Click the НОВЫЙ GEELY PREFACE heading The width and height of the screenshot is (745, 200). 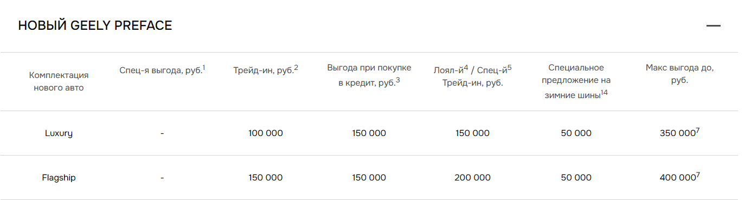point(95,25)
